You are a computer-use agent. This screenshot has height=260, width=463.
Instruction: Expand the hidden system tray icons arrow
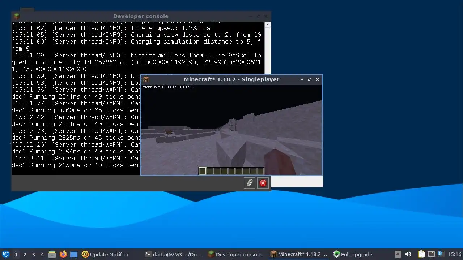tap(398, 254)
